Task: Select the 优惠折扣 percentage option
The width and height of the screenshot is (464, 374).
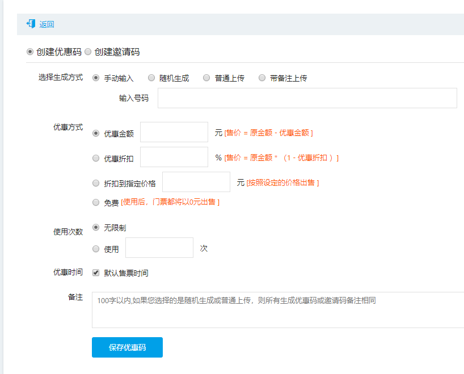Action: [x=96, y=158]
